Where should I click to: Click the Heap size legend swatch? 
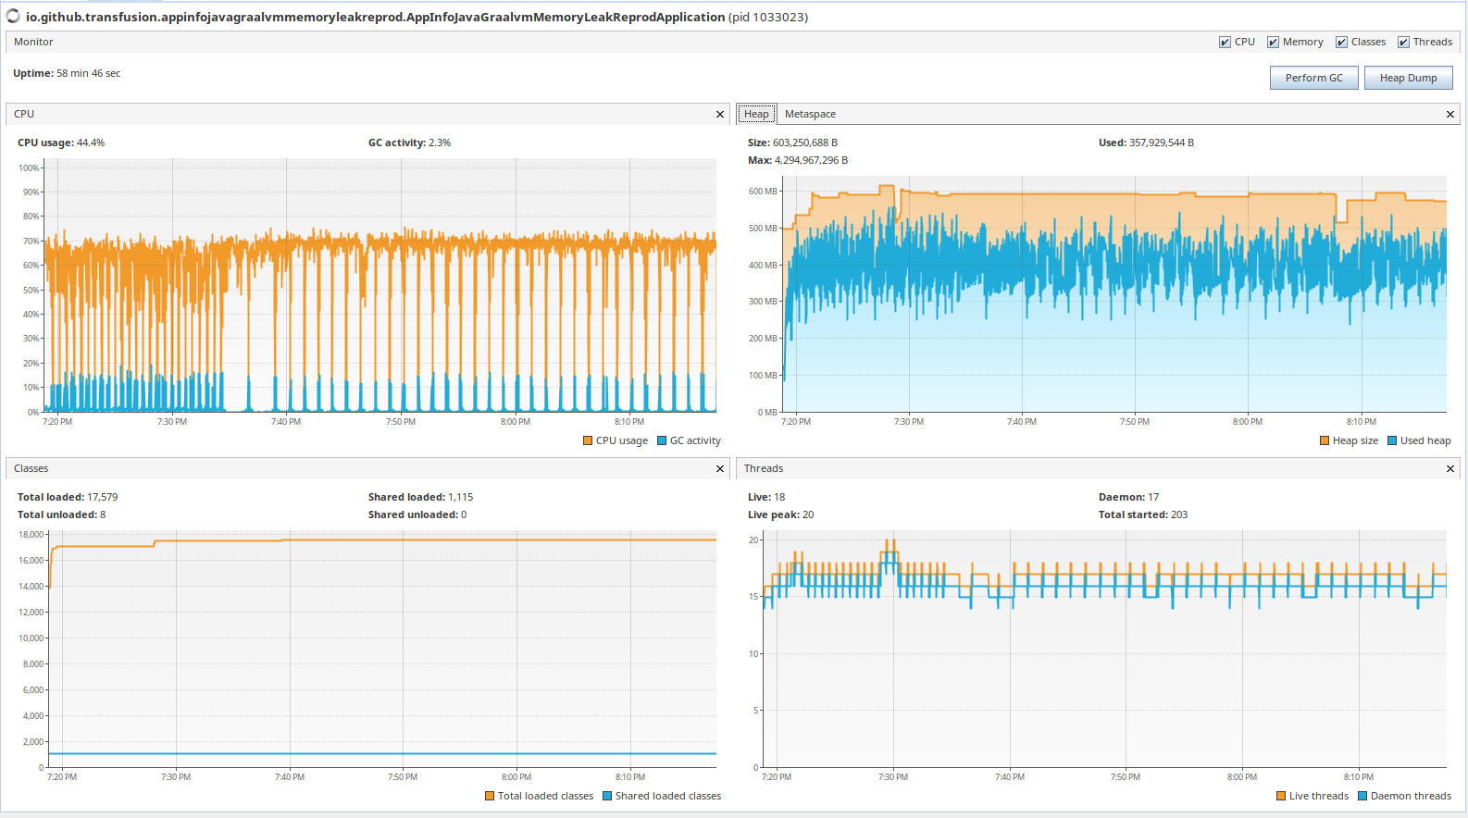[1325, 440]
